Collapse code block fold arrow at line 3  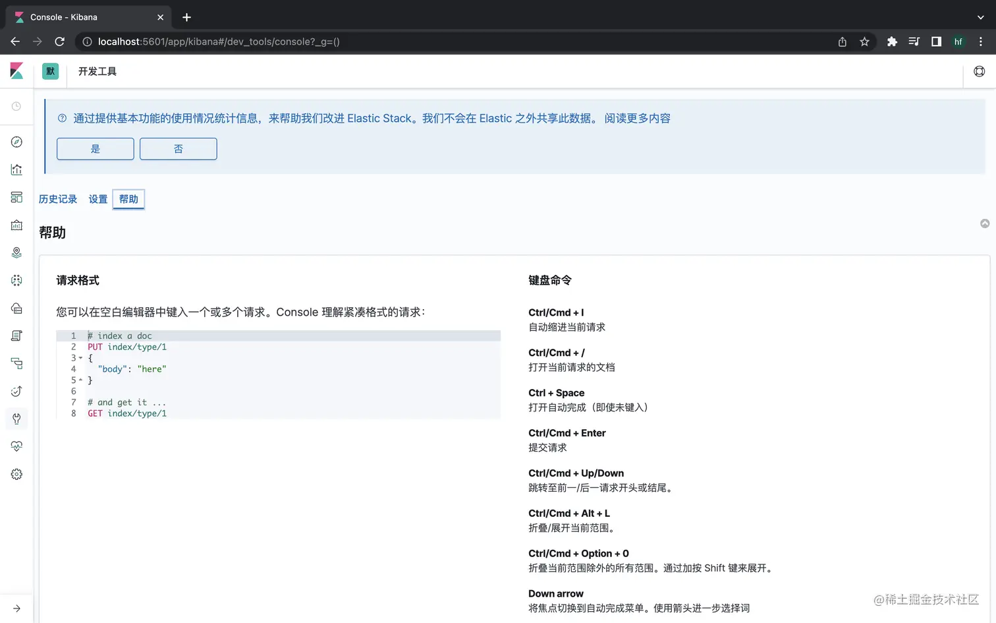[x=80, y=358]
